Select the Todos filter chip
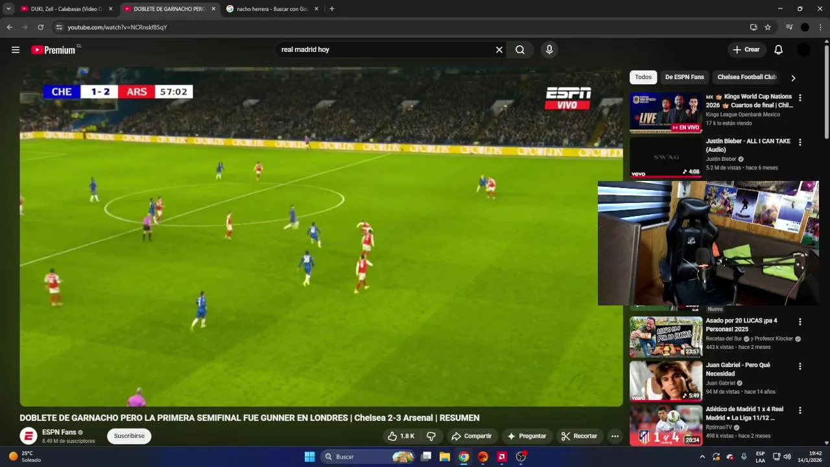This screenshot has width=830, height=467. (643, 77)
